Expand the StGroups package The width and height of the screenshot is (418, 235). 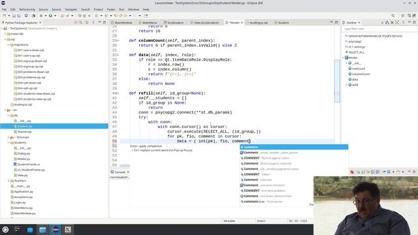pyautogui.click(x=8, y=137)
